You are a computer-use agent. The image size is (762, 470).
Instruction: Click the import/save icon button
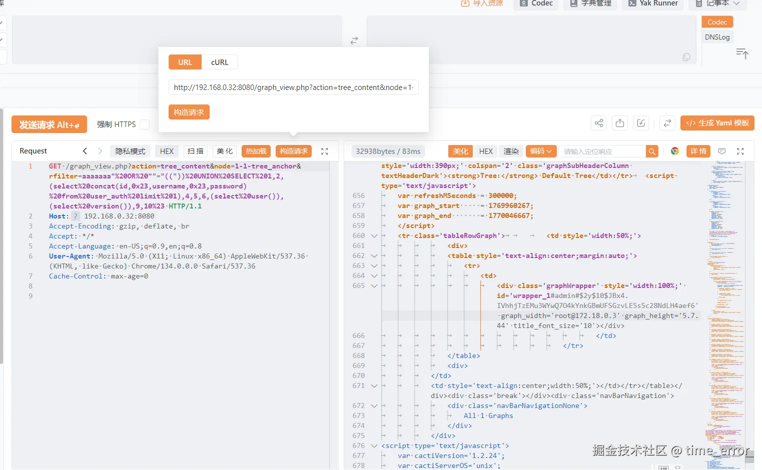641,123
